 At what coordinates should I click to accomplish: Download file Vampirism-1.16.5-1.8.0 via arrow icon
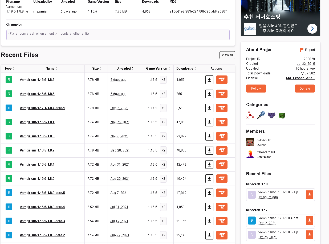coord(209,179)
